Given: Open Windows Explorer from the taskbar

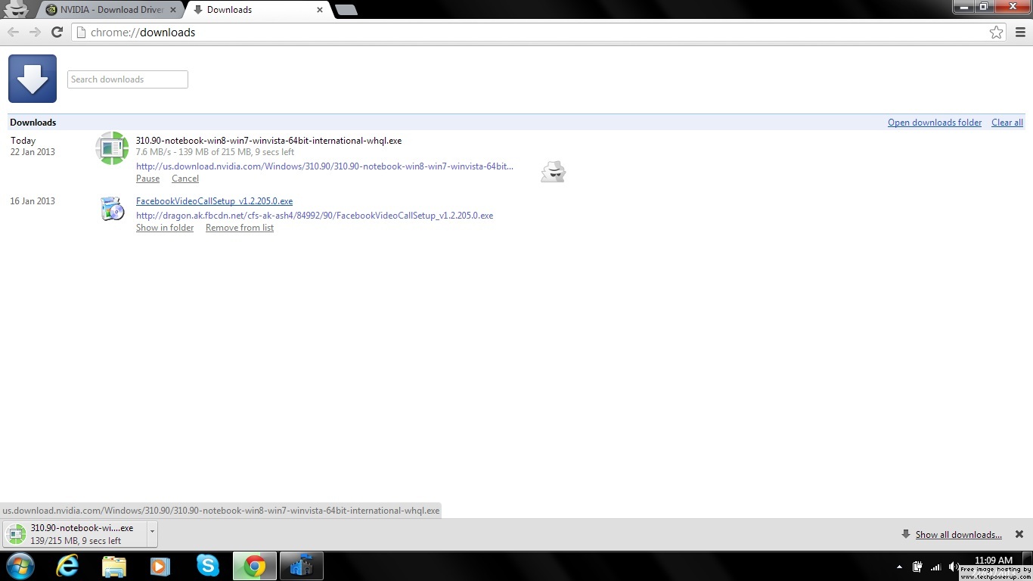Looking at the screenshot, I should pos(114,566).
